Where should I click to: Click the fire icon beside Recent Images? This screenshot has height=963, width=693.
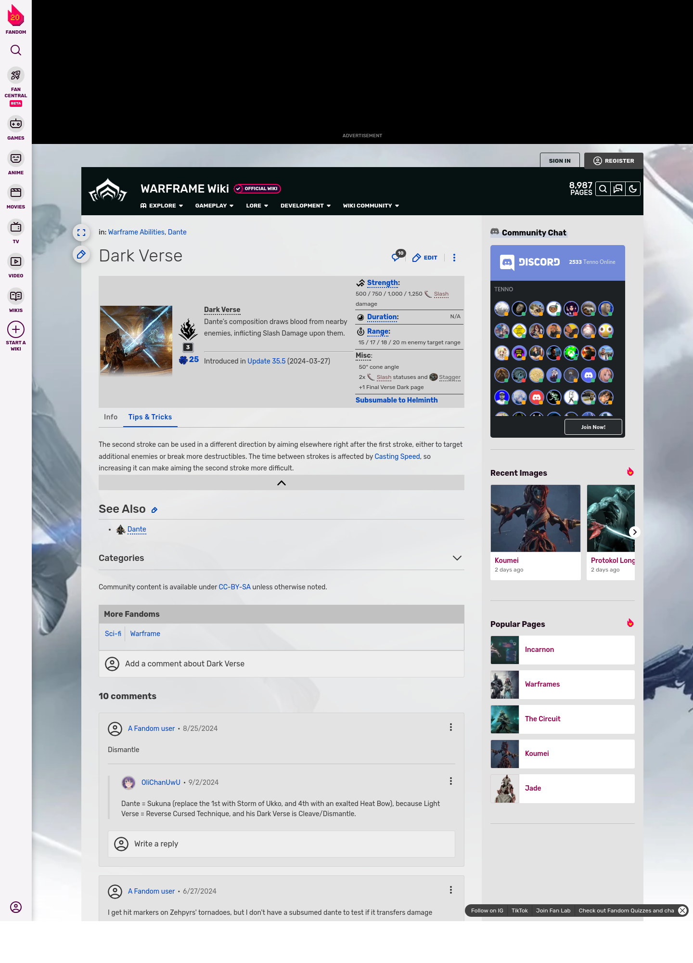(630, 472)
